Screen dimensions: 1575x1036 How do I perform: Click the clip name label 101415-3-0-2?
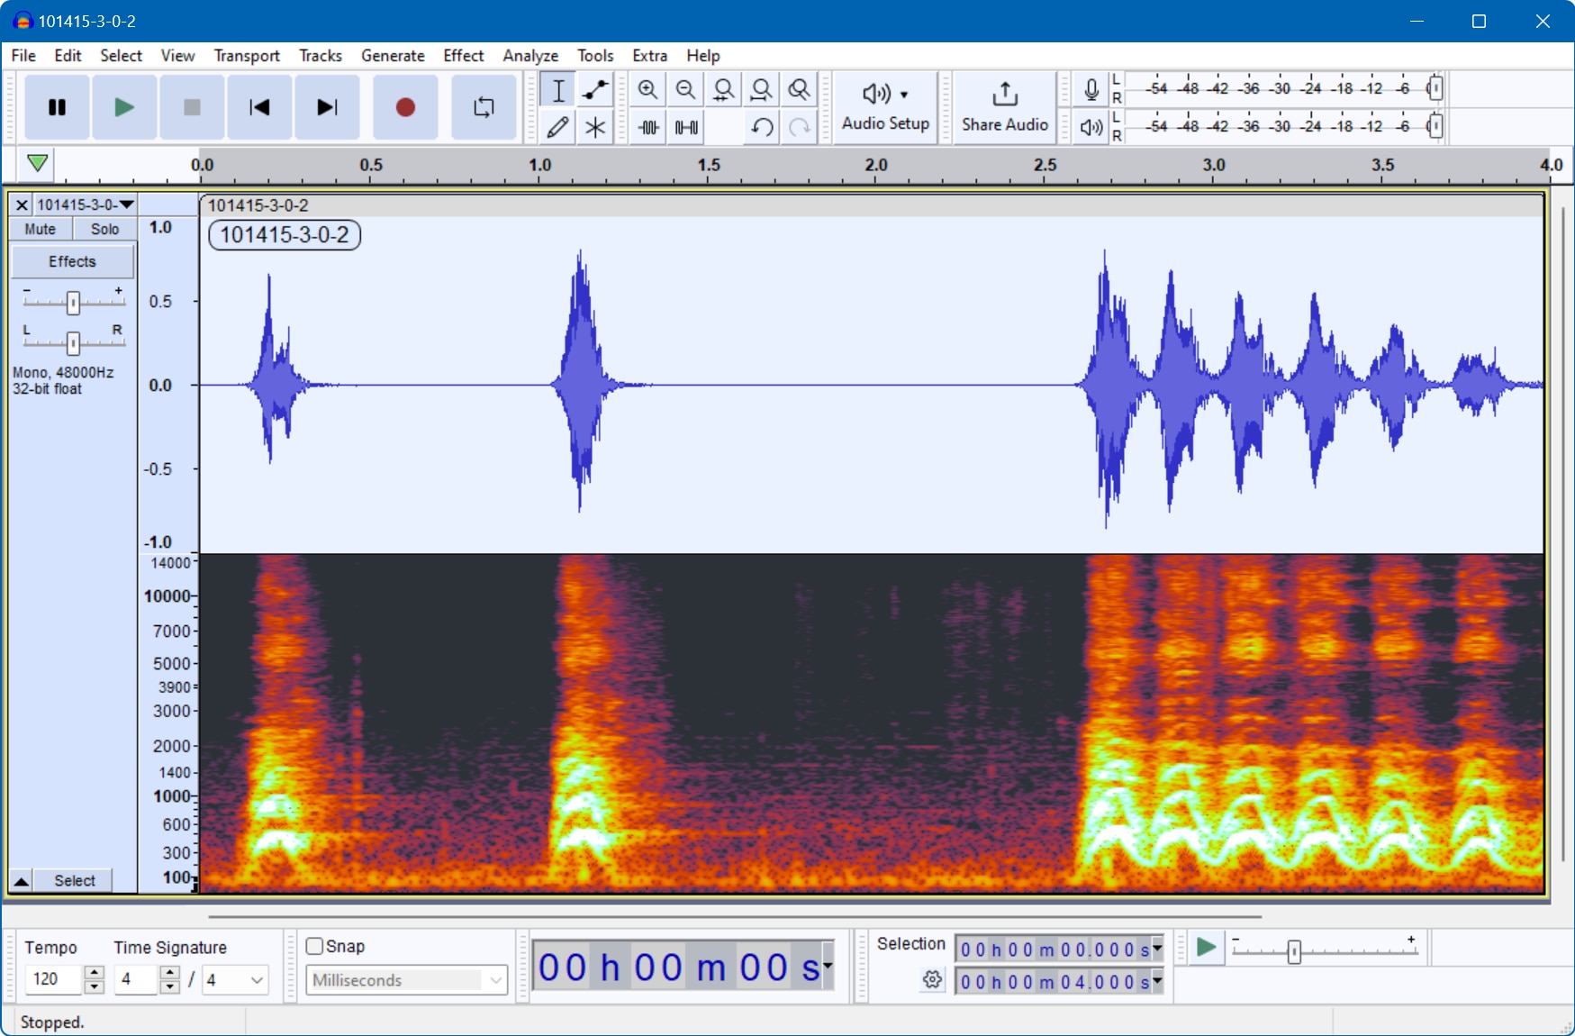tap(285, 235)
